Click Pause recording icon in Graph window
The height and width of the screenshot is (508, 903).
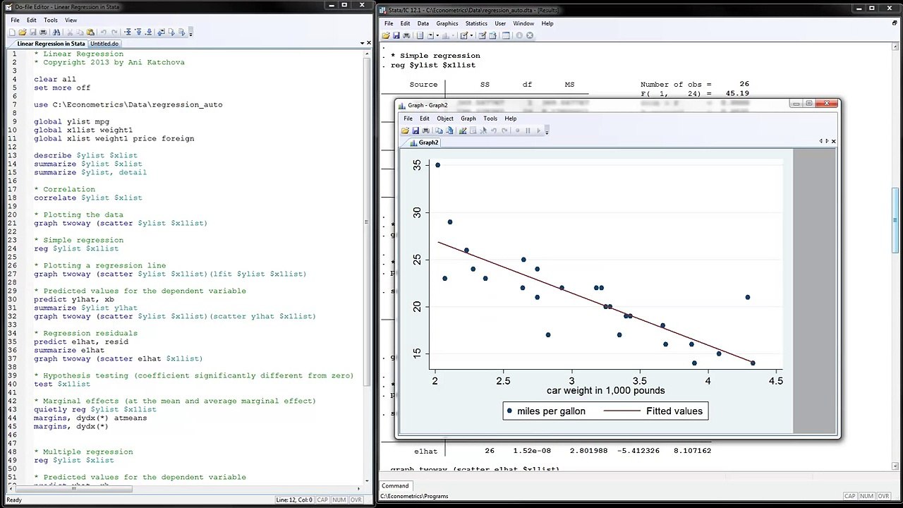coord(528,131)
